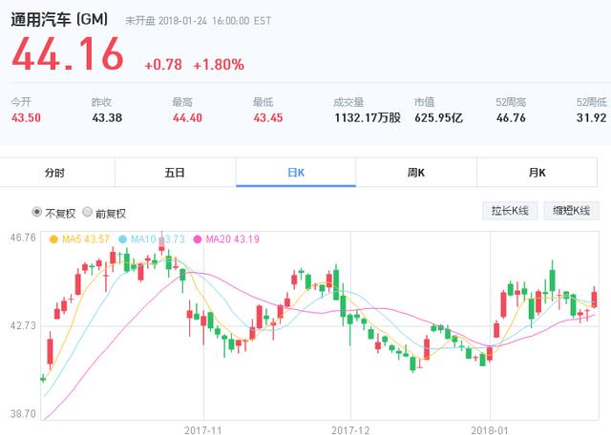The width and height of the screenshot is (611, 435).
Task: Click the orange MA5 legend dot
Action: tap(53, 239)
